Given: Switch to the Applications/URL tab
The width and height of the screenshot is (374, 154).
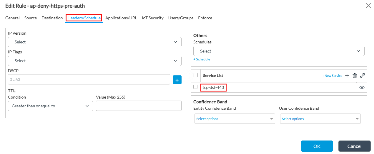Looking at the screenshot, I should [x=121, y=18].
